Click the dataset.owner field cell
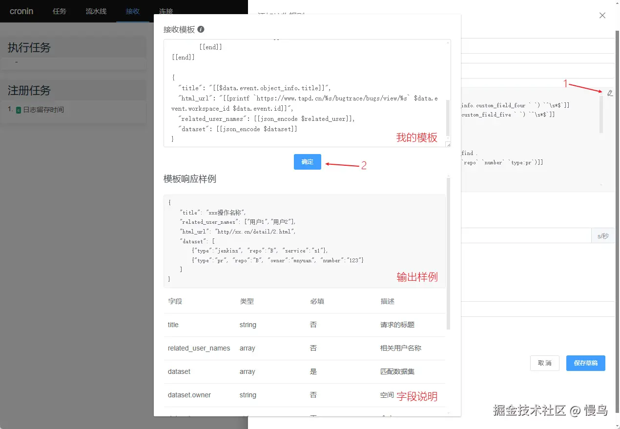Image resolution: width=620 pixels, height=429 pixels. coord(189,395)
